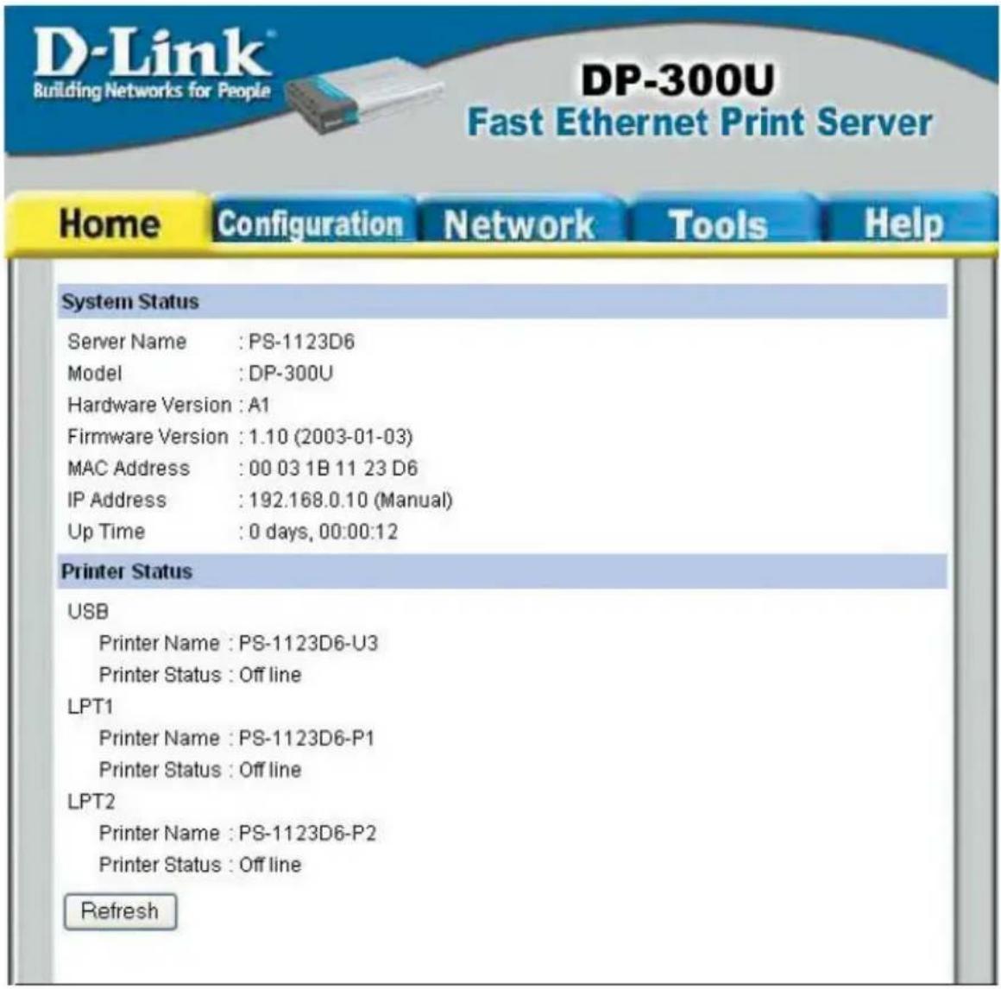Select the server name PS-1123D6 value

[301, 342]
